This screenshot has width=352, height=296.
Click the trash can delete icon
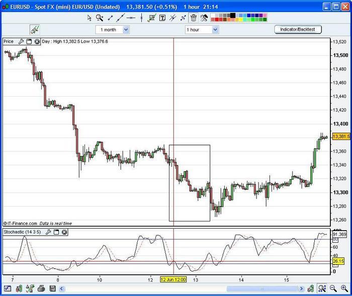coord(194,18)
